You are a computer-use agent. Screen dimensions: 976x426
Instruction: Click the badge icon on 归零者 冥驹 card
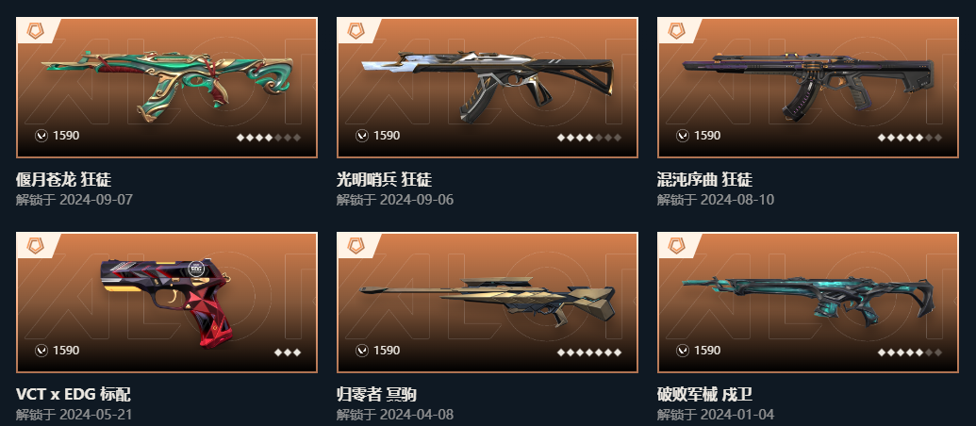(356, 246)
